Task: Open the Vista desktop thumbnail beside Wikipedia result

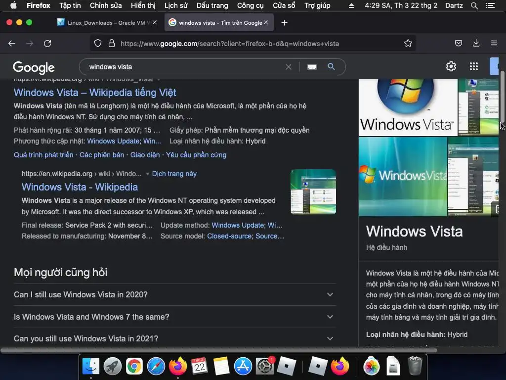Action: coord(313,192)
